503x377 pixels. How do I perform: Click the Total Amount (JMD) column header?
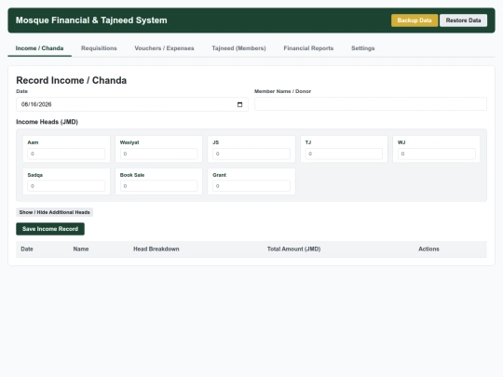point(293,249)
